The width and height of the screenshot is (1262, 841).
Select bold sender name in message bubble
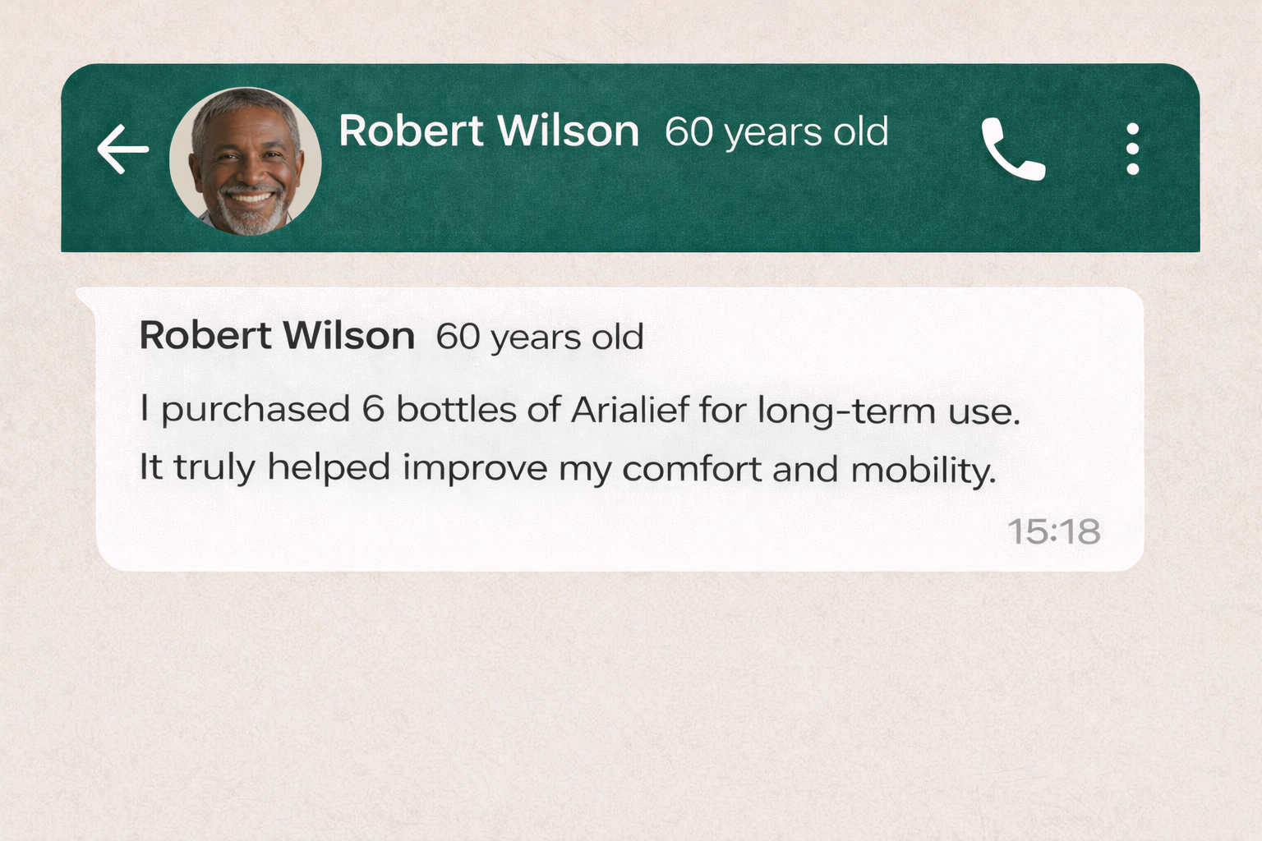click(277, 336)
